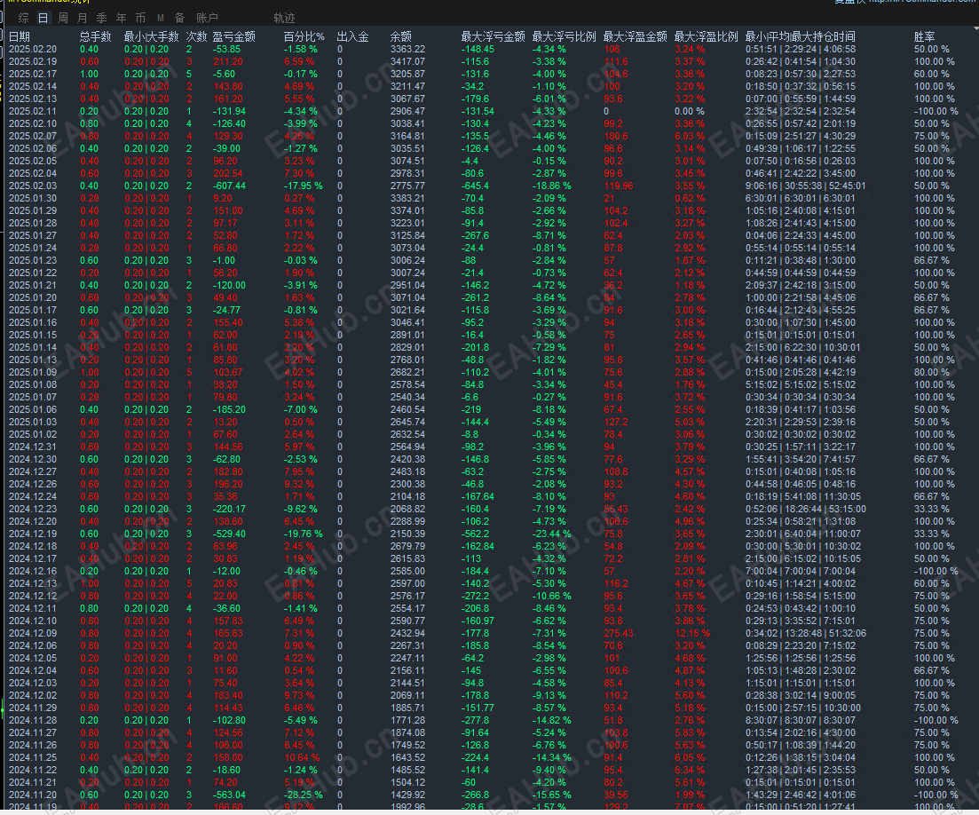
Task: Select the M tab
Action: [161, 18]
